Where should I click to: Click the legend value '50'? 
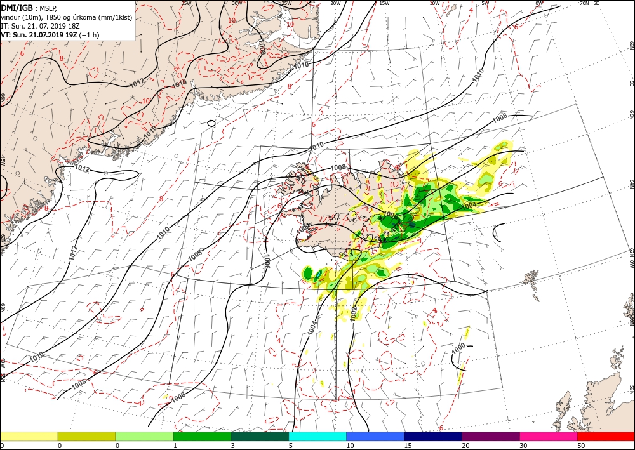(581, 446)
